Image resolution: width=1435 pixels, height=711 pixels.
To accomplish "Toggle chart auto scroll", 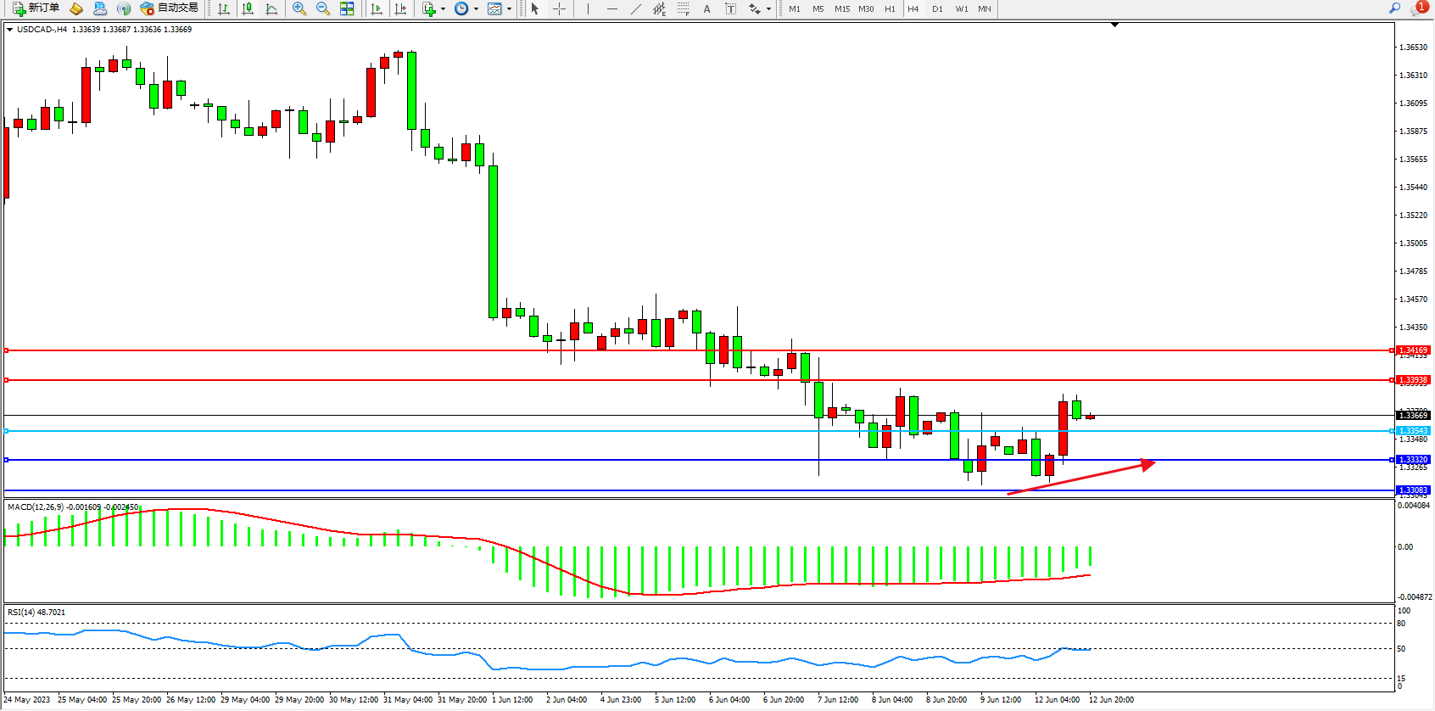I will tap(377, 8).
